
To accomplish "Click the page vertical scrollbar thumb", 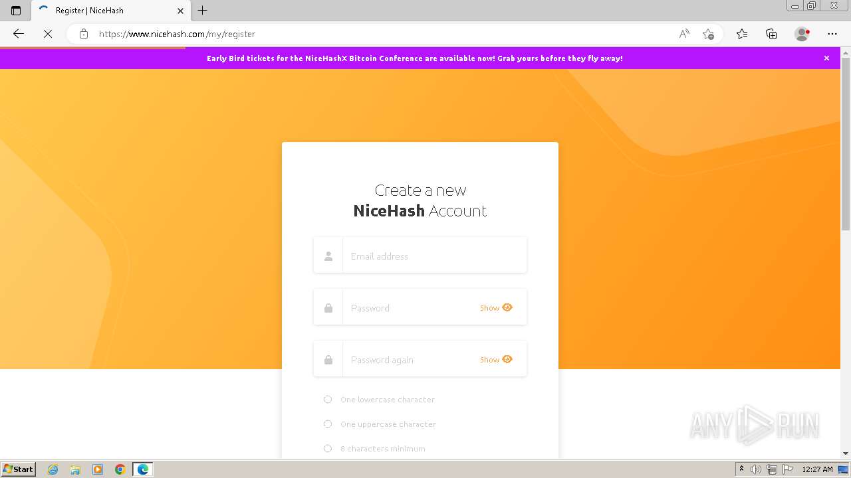I will point(846,144).
